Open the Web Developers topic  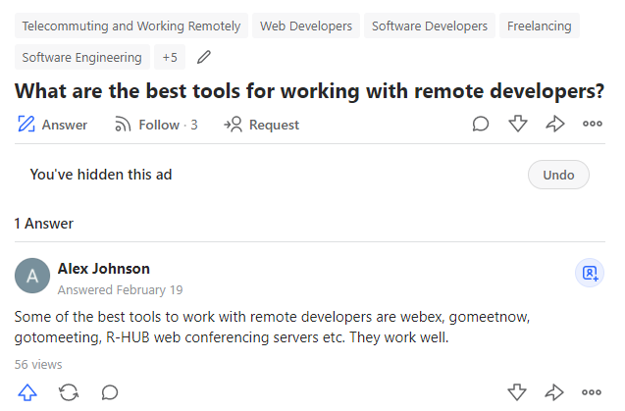coord(306,26)
